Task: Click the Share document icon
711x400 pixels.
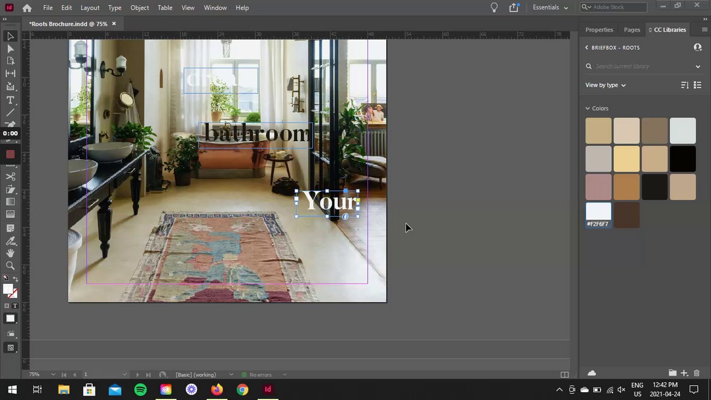Action: pyautogui.click(x=514, y=8)
